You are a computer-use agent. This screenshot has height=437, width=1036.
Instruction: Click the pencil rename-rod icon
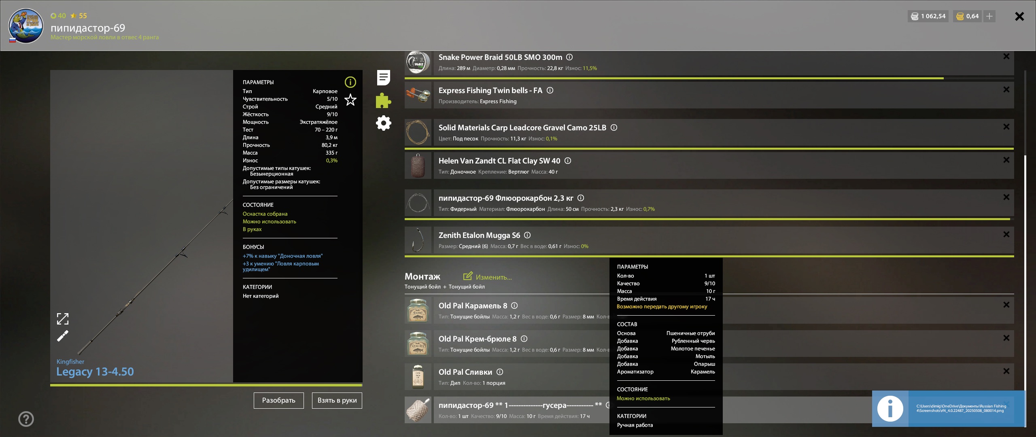[x=63, y=336]
